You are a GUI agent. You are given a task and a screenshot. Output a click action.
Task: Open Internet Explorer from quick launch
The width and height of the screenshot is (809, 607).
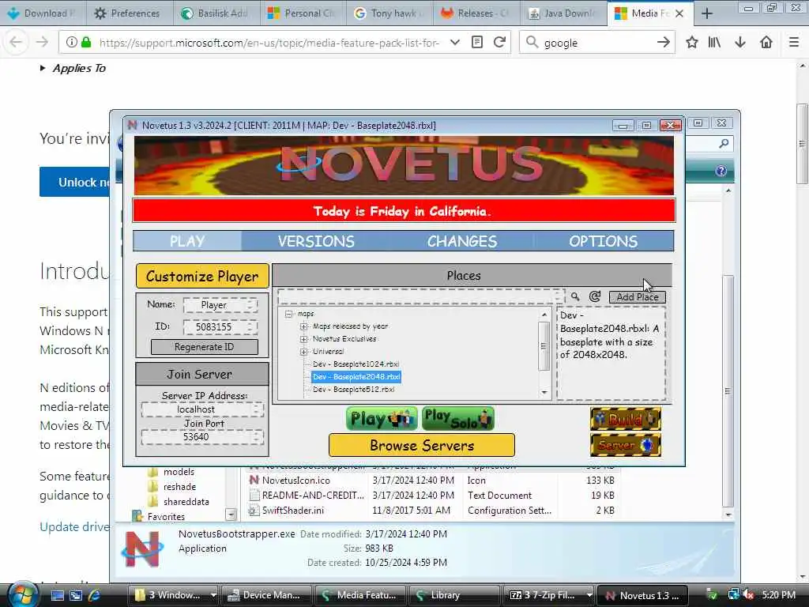point(94,595)
